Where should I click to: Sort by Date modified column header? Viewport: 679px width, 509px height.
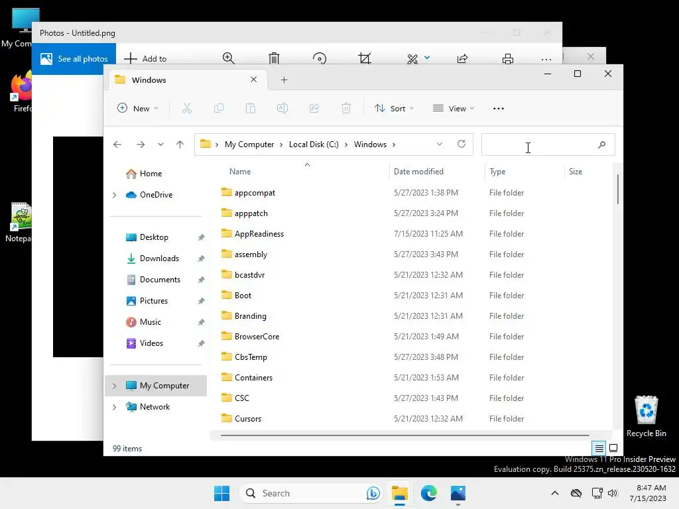419,172
